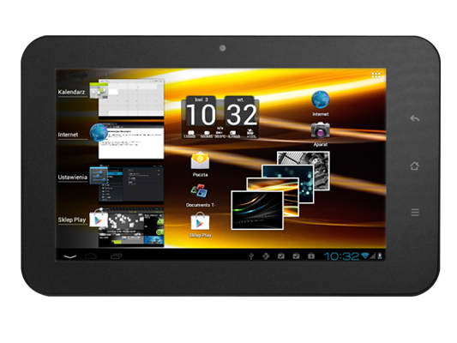
Task: Tap the hardware menu key on bezel
Action: click(415, 212)
